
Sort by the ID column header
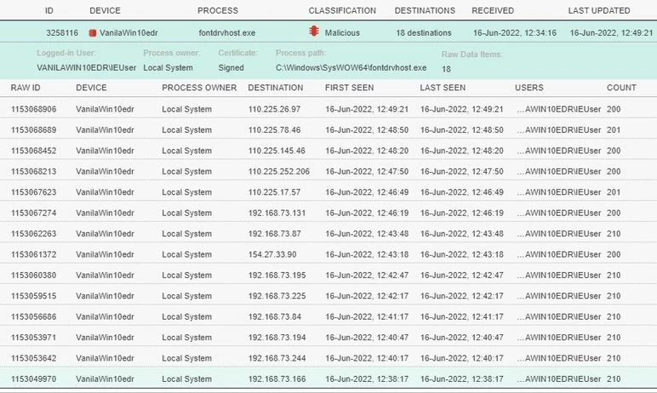pos(49,10)
